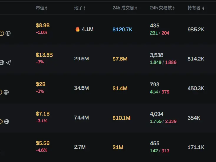Open globe icon in $13.6B row
216x162 pixels.
(2, 63)
